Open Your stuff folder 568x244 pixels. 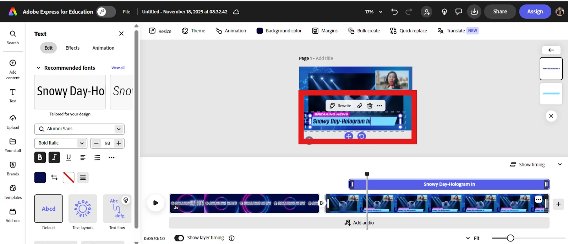13,145
